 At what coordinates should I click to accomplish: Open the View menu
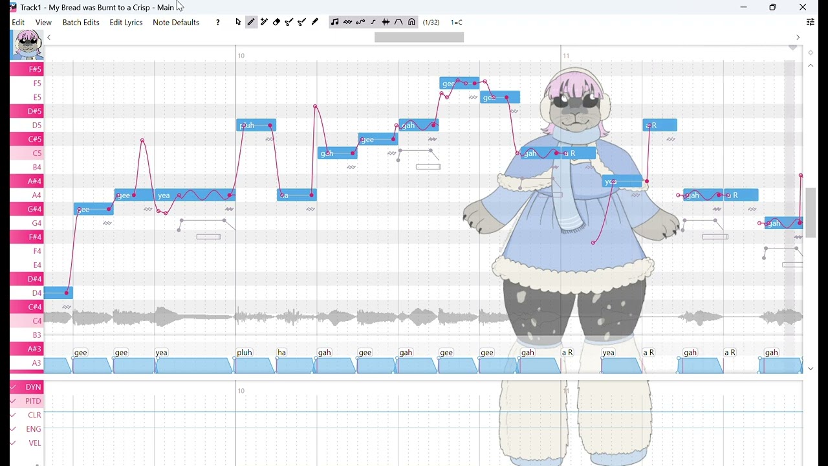pos(43,23)
